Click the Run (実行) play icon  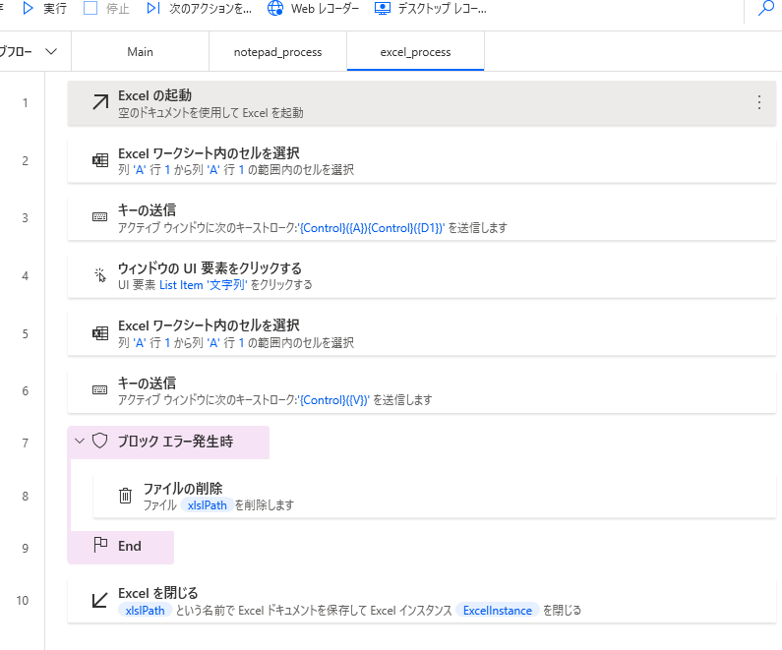coord(29,9)
